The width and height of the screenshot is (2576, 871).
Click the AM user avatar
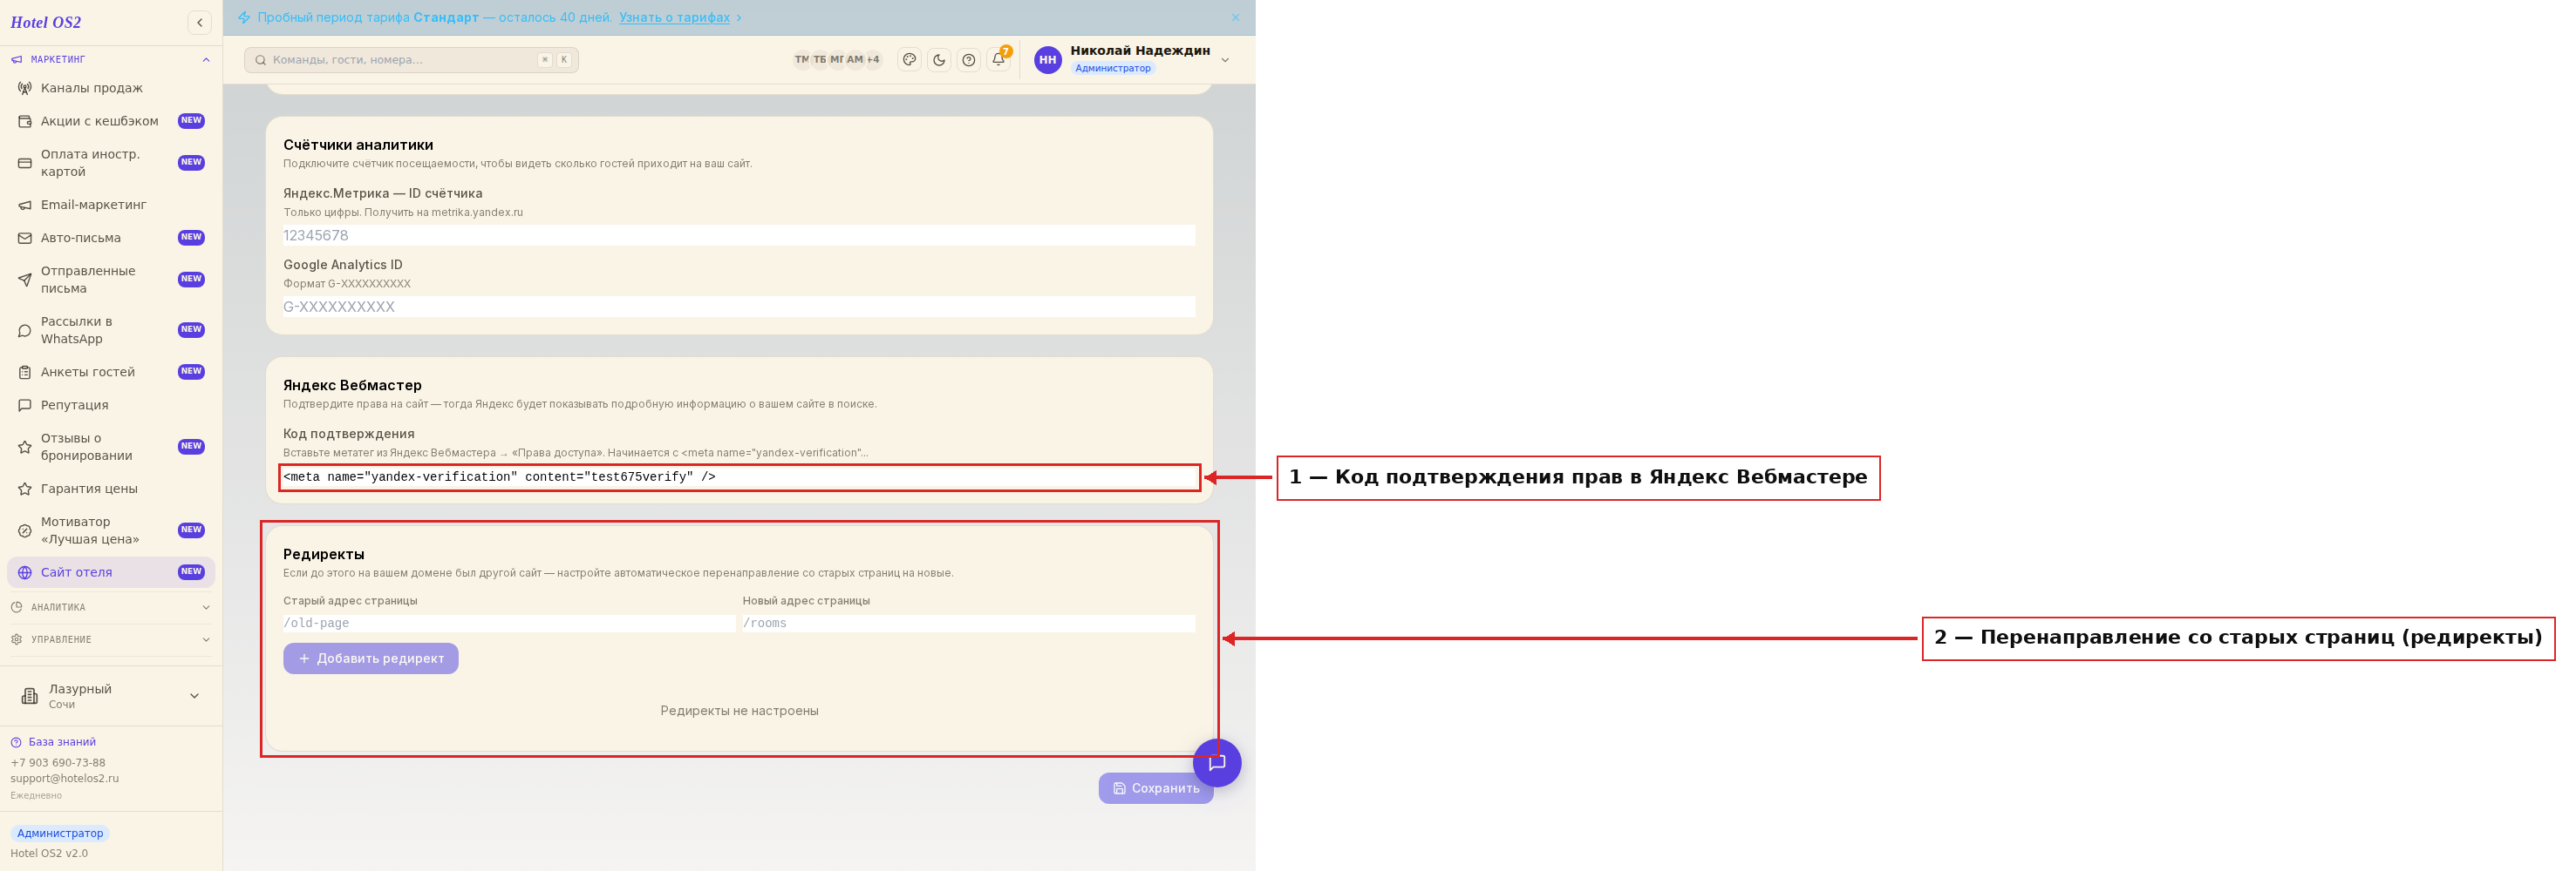(x=855, y=60)
